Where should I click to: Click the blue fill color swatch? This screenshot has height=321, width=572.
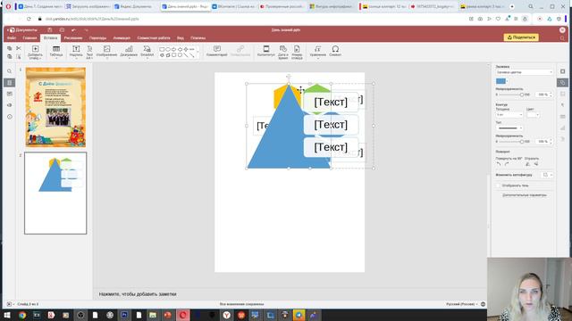(500, 81)
